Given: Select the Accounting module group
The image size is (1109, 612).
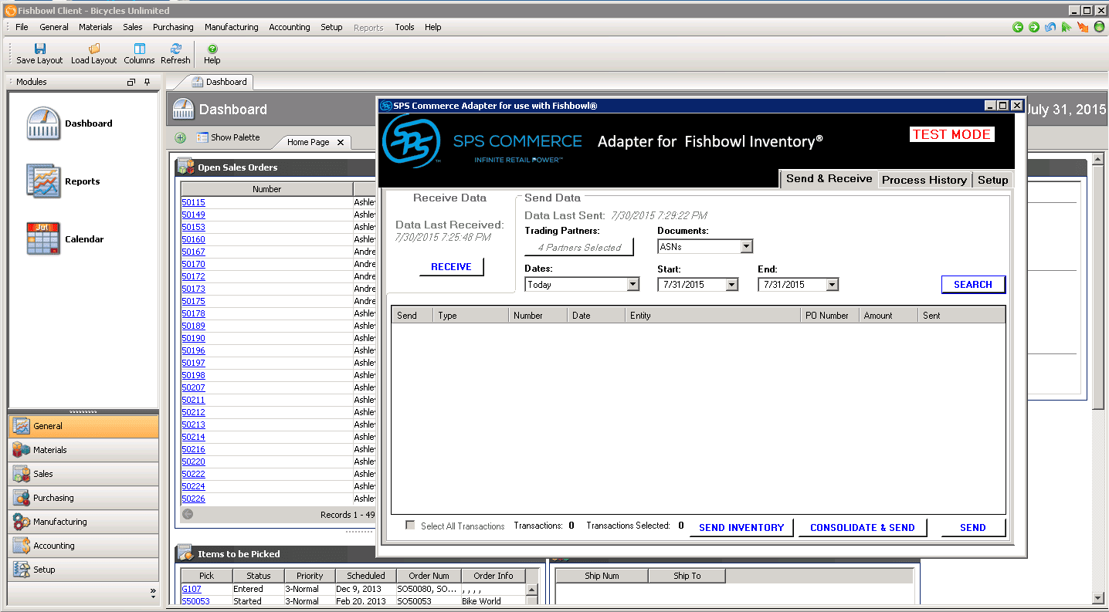Looking at the screenshot, I should [x=83, y=546].
